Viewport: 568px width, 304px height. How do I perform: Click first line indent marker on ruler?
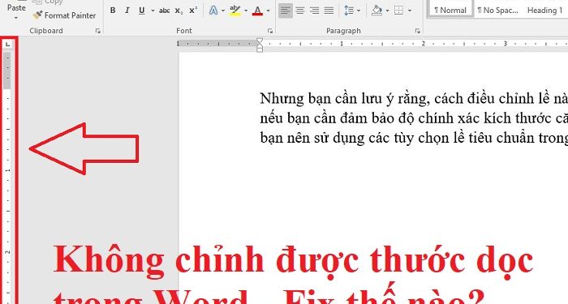260,41
